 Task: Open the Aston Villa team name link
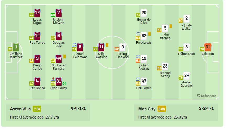point(20,109)
